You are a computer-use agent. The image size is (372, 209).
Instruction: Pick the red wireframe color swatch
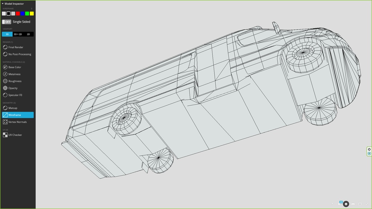coord(18,13)
